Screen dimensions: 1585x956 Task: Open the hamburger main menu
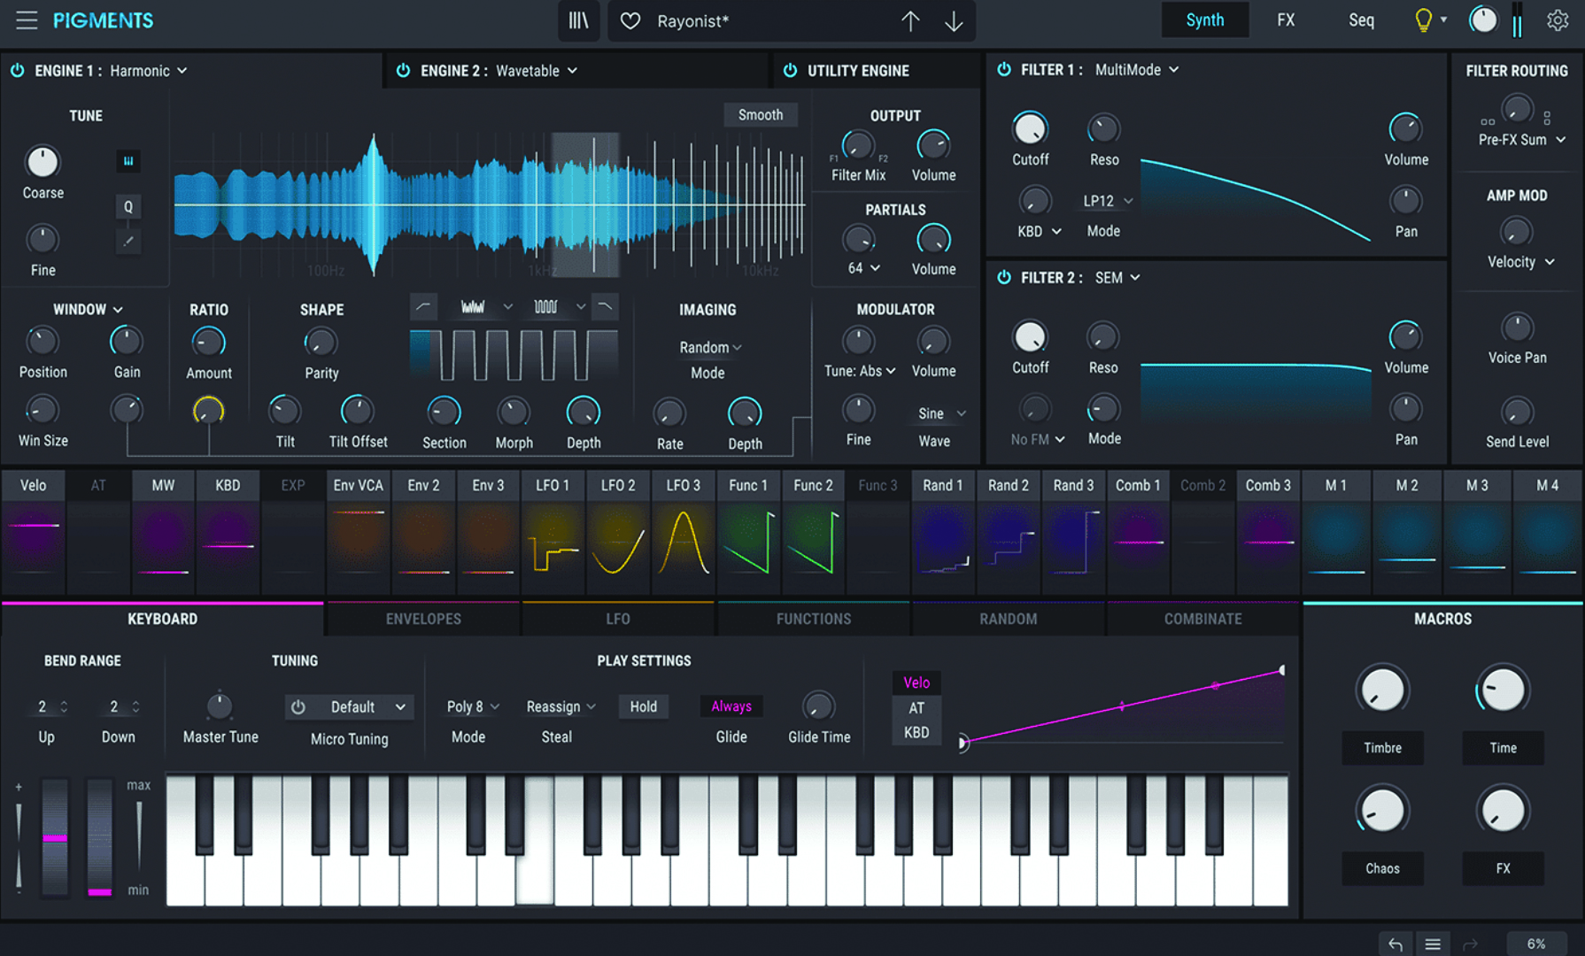click(27, 20)
